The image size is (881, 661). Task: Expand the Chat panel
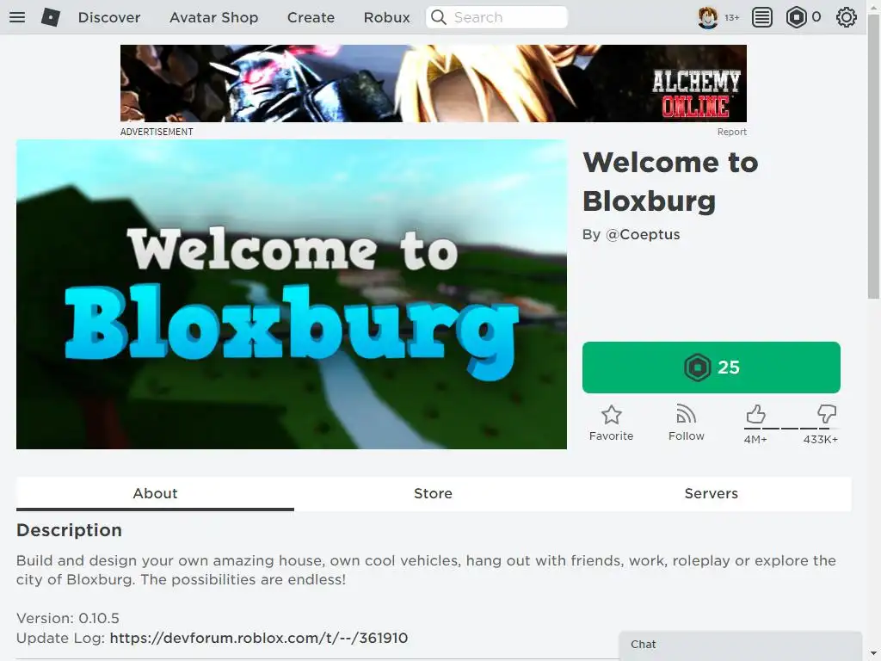click(741, 646)
